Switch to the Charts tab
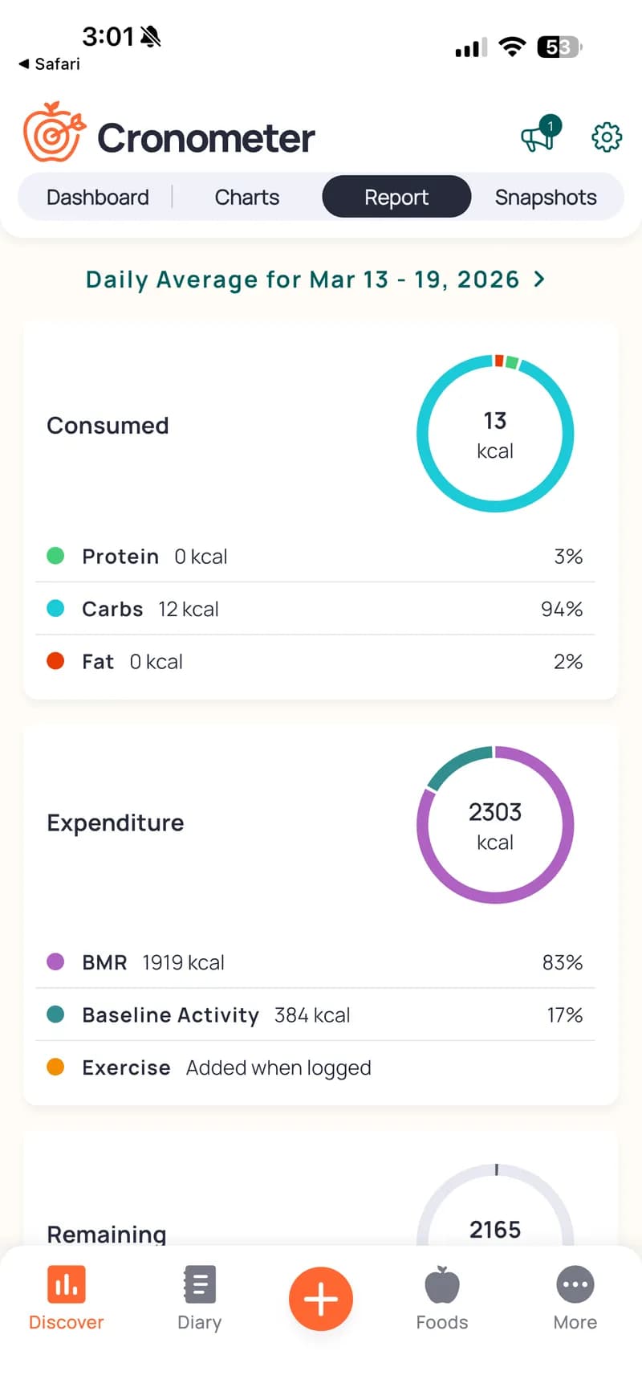The width and height of the screenshot is (642, 1396). pyautogui.click(x=246, y=198)
